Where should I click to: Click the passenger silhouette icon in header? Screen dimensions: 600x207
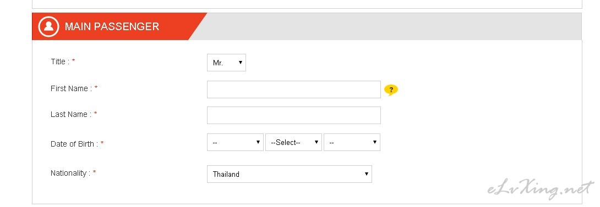[48, 26]
